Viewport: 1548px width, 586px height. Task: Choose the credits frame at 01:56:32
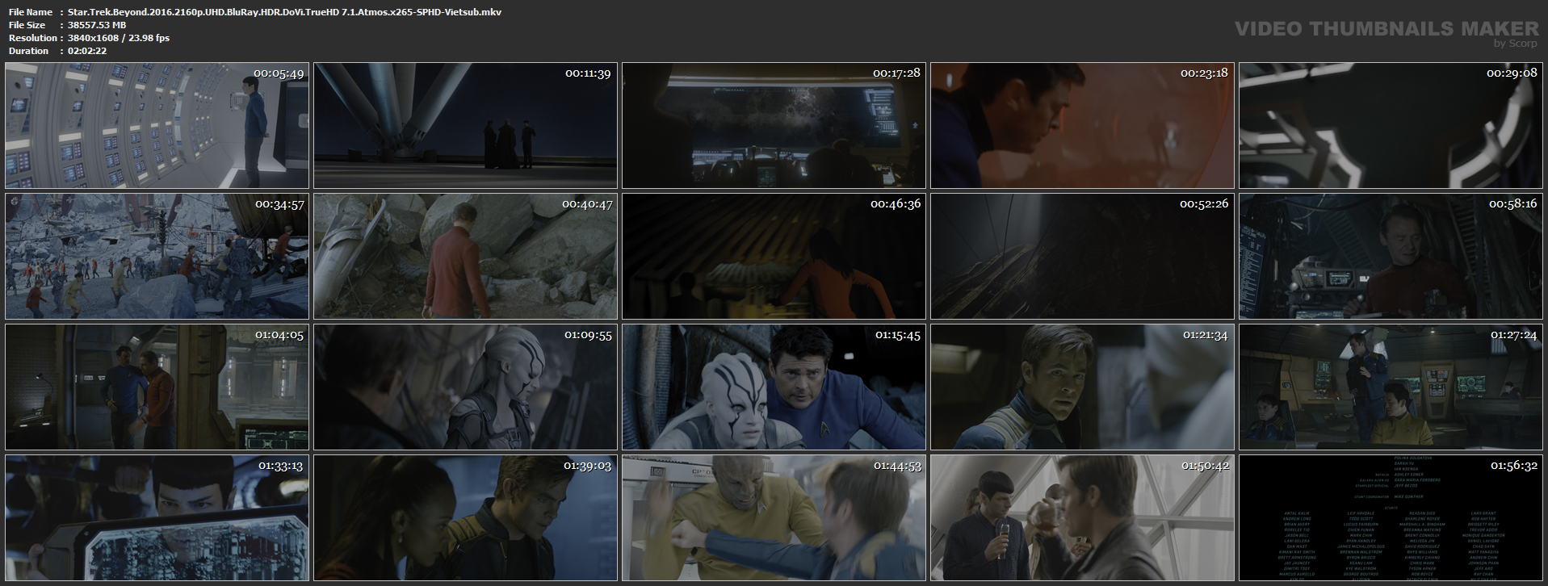pos(1391,518)
